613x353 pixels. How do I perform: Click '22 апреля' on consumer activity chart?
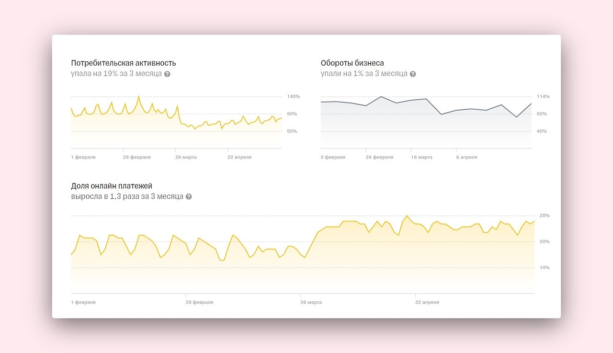click(239, 158)
